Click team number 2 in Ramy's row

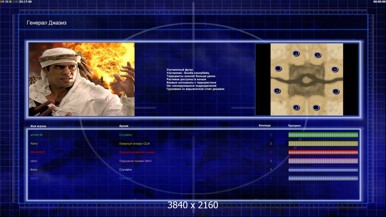coord(271,144)
